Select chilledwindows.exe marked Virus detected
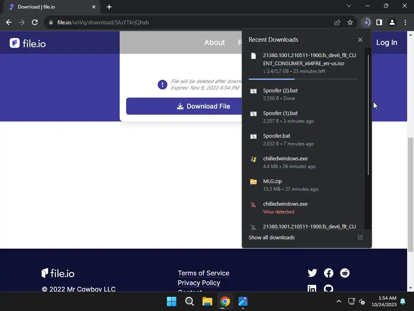 coord(303,208)
